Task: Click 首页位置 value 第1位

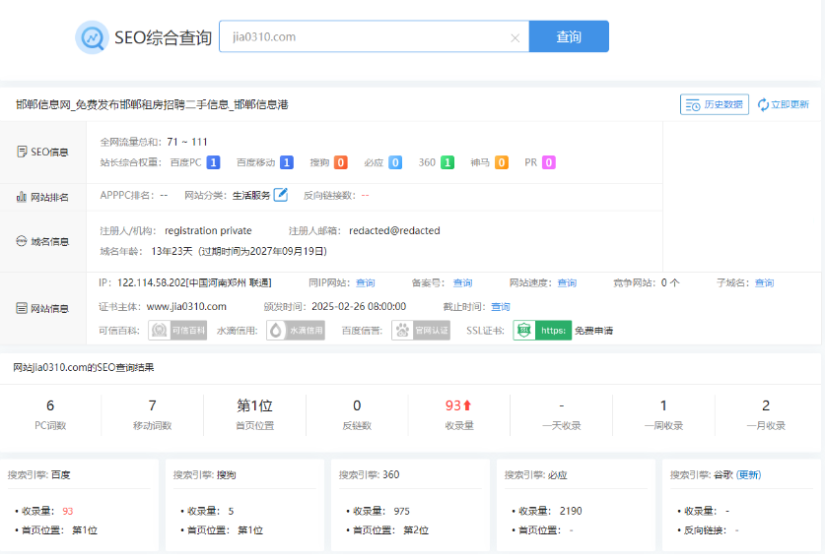Action: point(254,405)
